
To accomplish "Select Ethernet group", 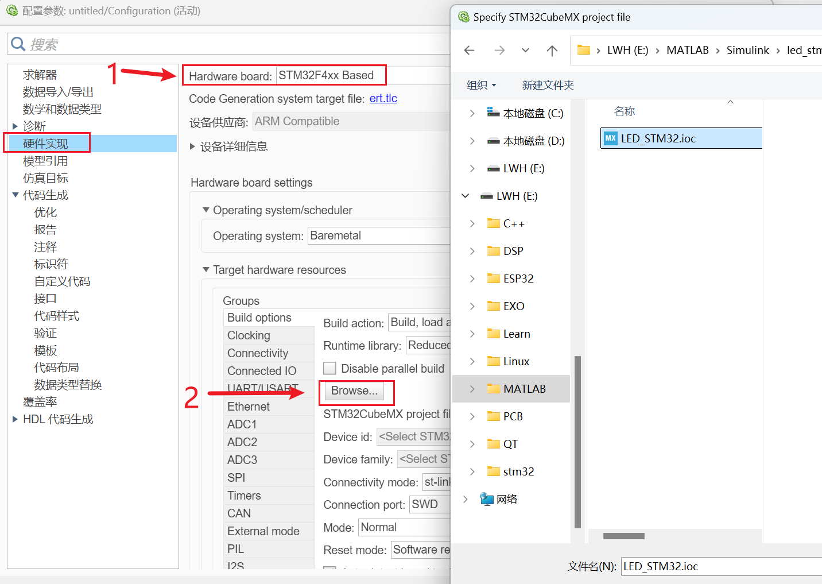I will point(269,407).
